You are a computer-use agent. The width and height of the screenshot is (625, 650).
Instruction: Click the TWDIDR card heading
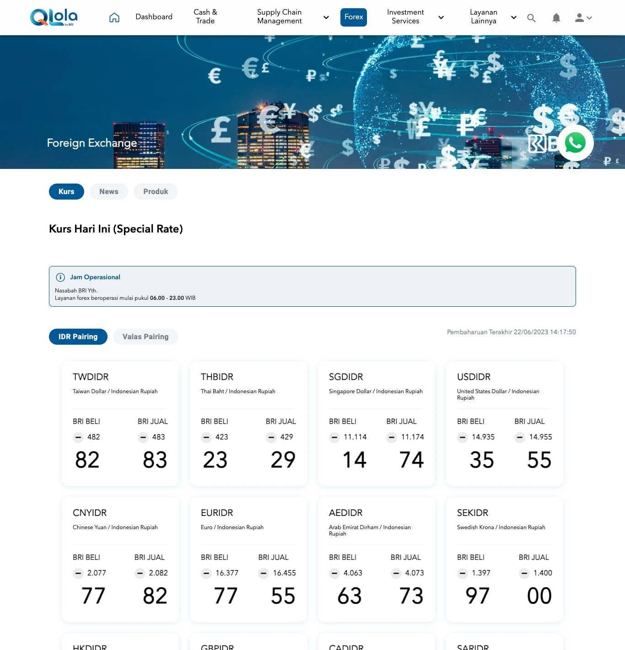(x=91, y=377)
